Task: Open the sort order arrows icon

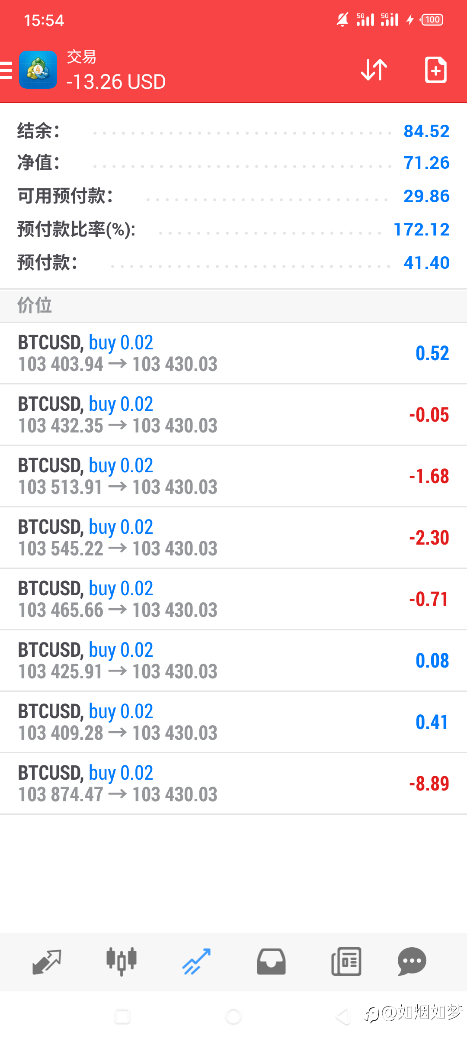Action: coord(374,70)
